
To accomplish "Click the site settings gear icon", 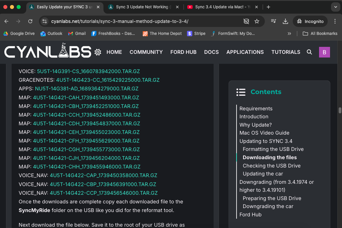I will (98, 52).
